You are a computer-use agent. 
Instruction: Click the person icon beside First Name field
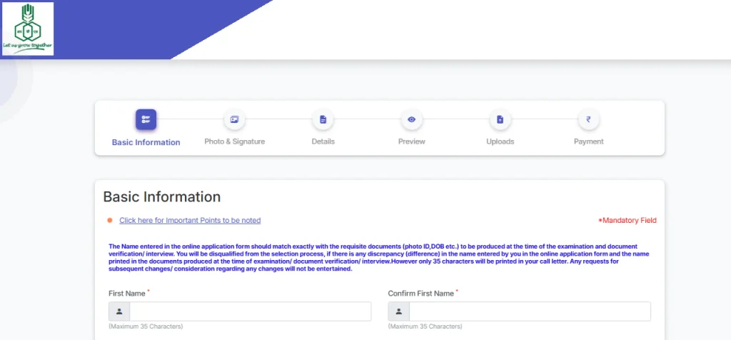pos(119,311)
